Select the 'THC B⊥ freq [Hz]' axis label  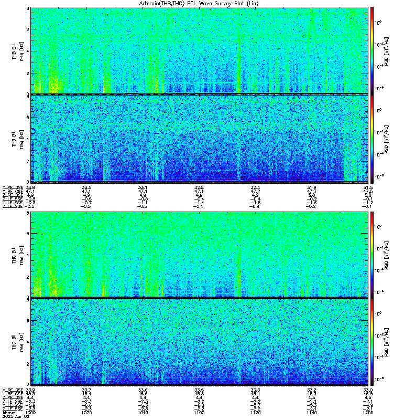18,255
